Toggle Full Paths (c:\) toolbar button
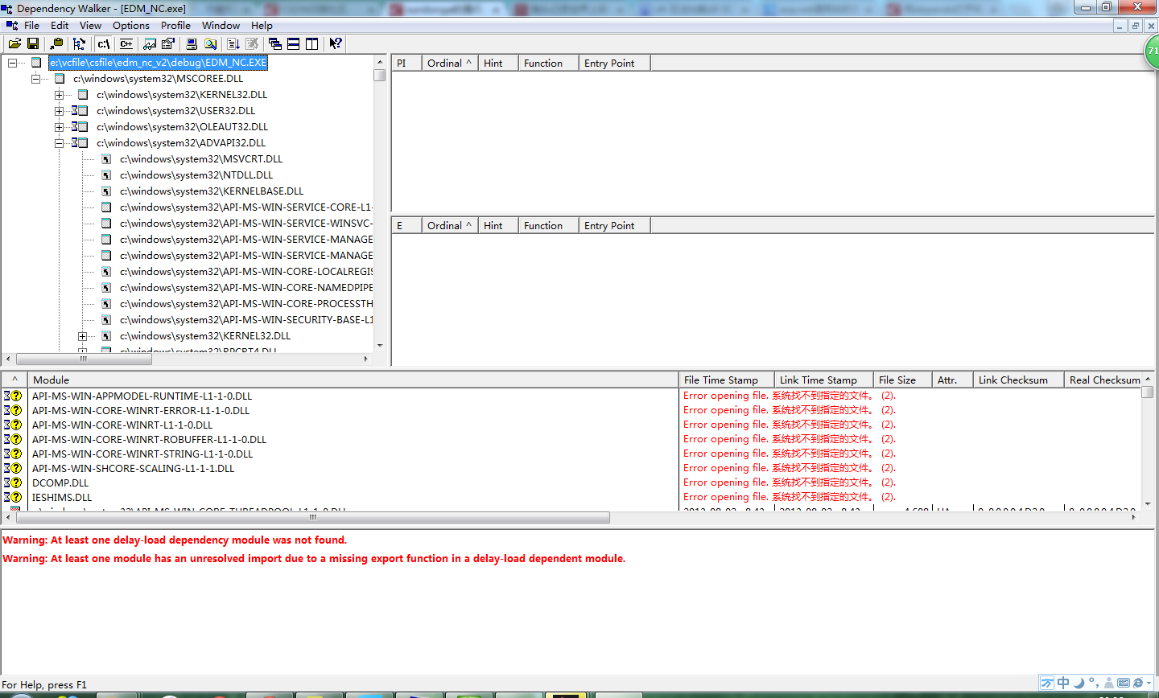 pos(104,43)
